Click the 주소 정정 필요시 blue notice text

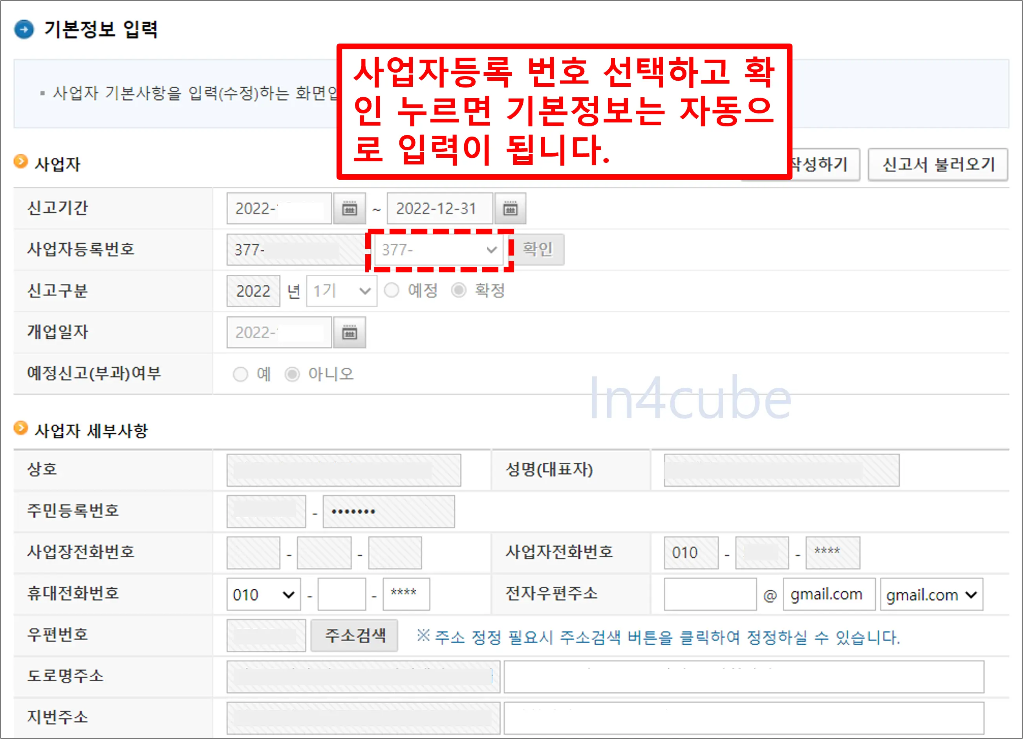659,638
